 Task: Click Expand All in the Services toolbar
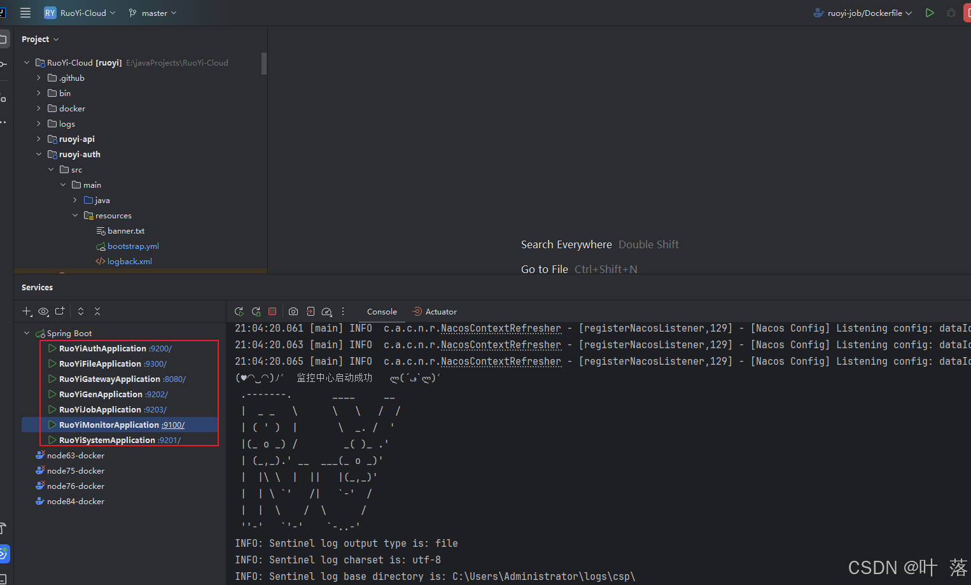pyautogui.click(x=81, y=311)
